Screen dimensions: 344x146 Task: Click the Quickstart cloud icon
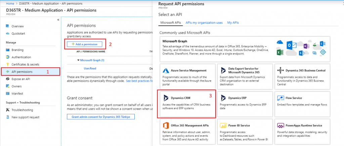tap(8, 33)
